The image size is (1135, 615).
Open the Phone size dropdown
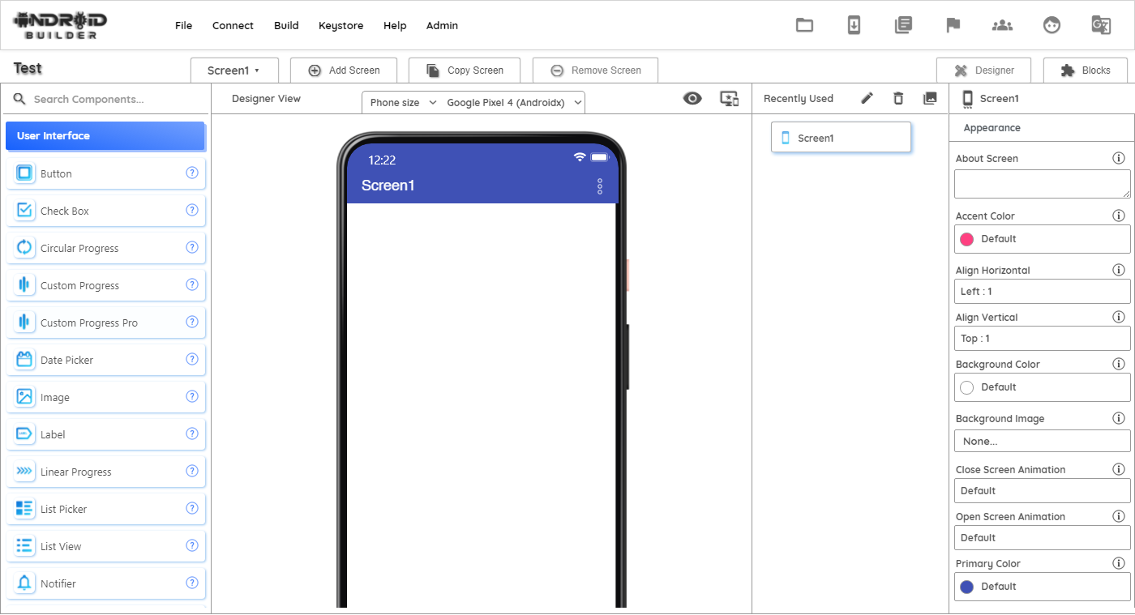coord(401,102)
